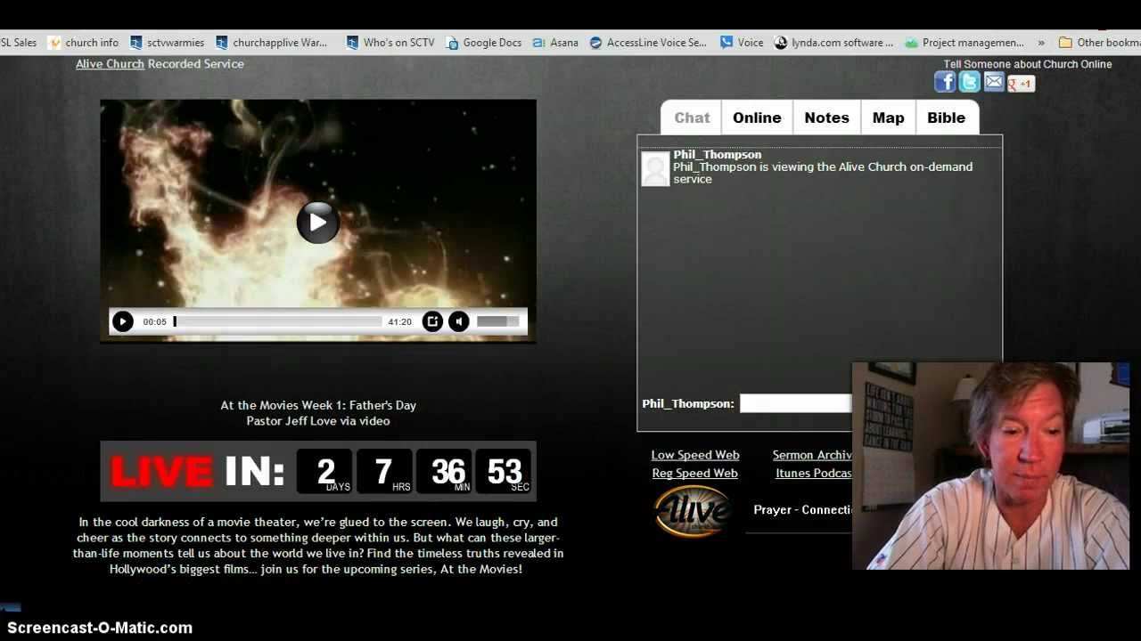Open the Notes tab

pos(826,118)
